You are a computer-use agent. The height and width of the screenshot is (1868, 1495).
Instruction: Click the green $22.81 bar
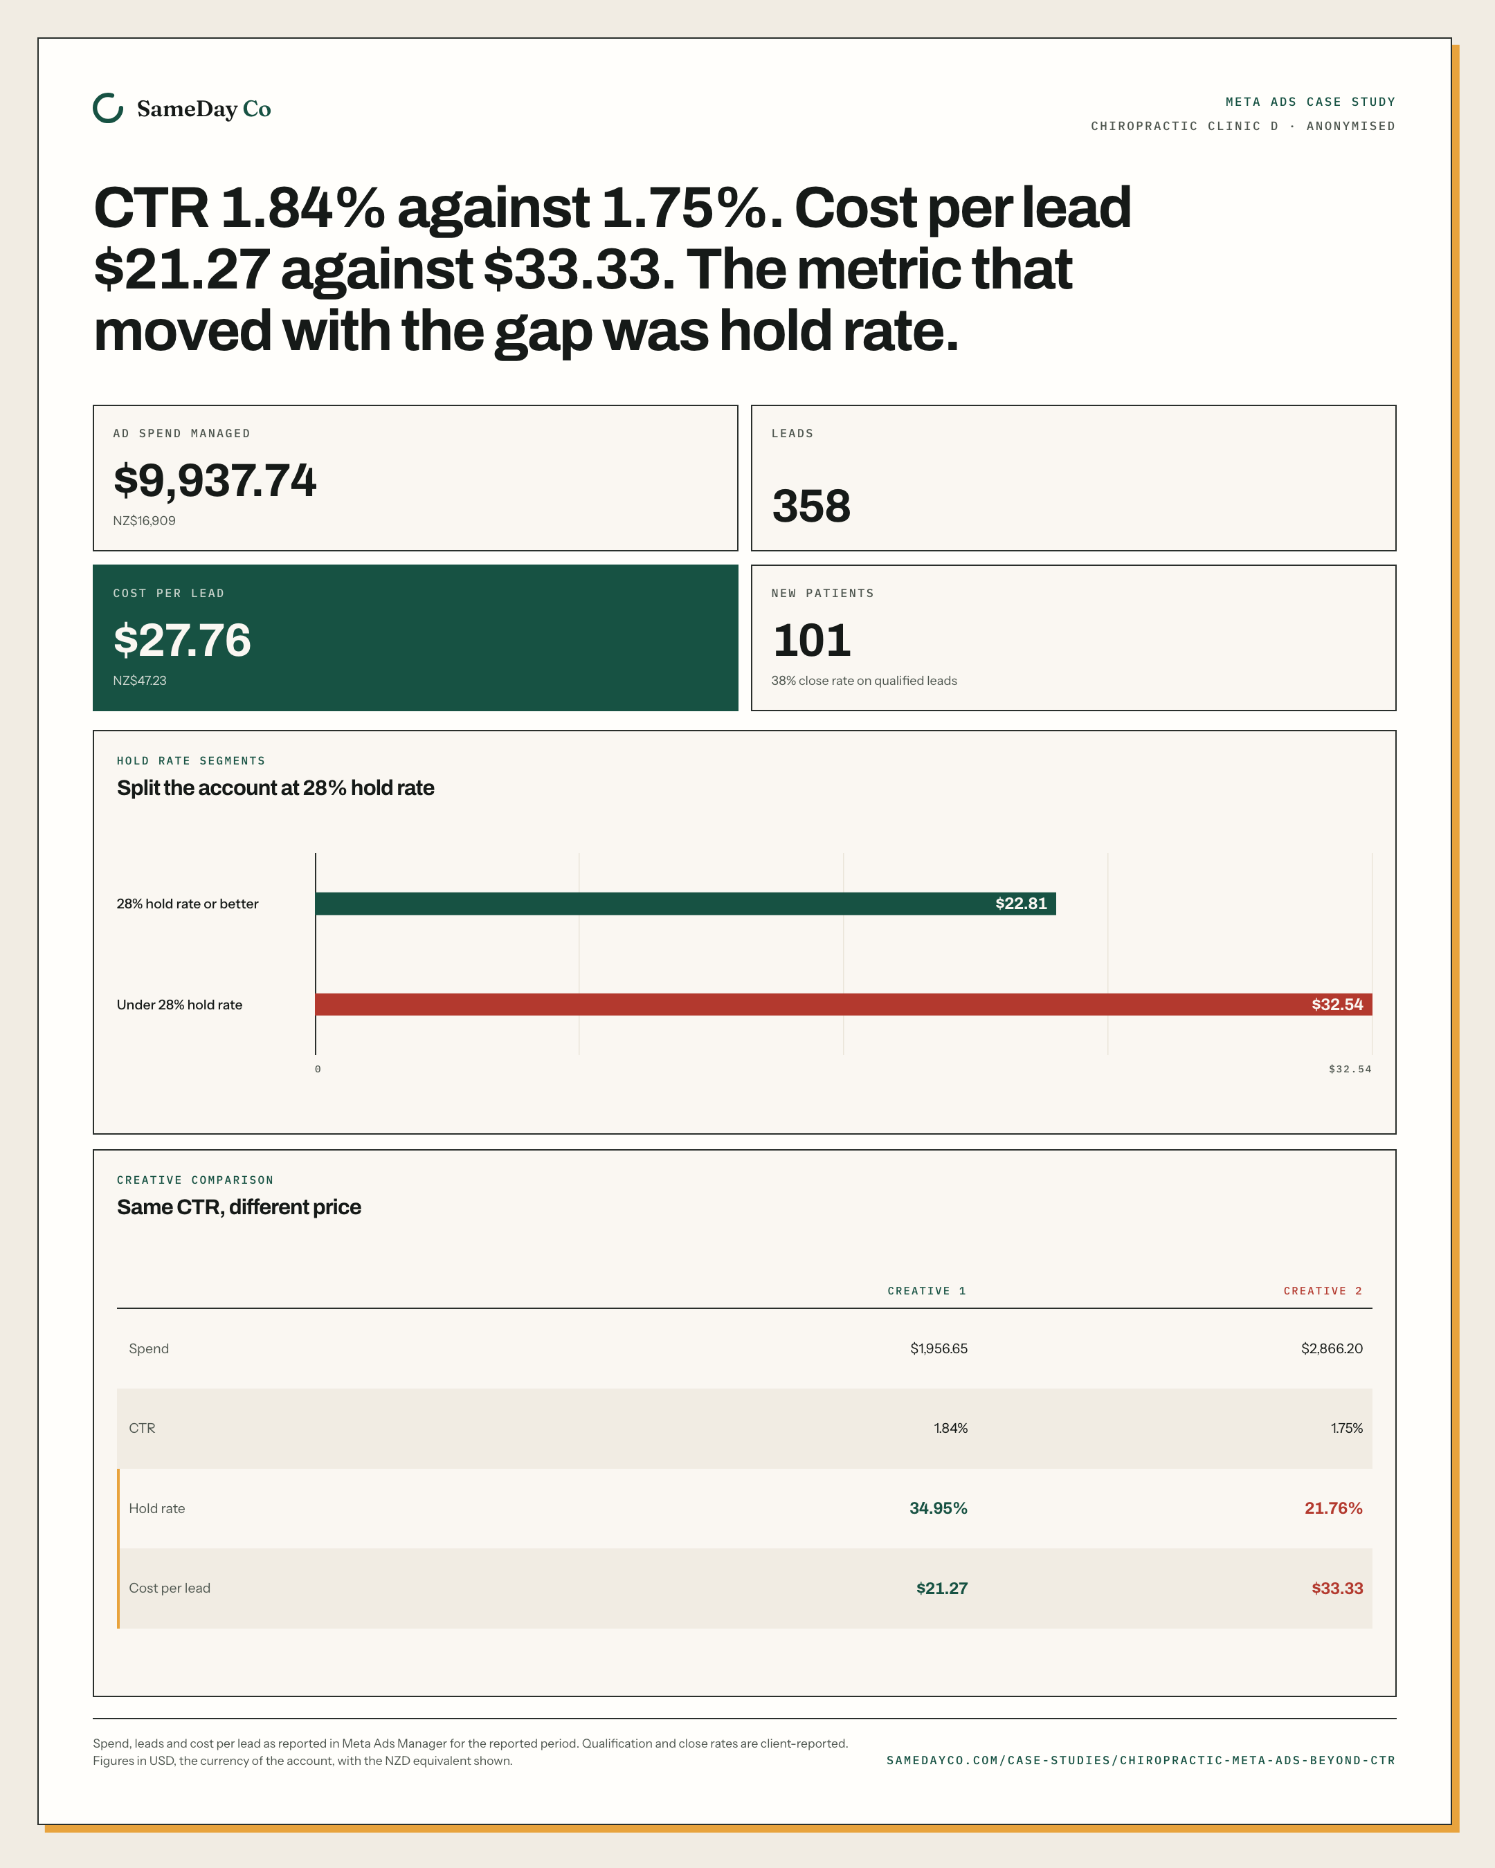click(x=685, y=904)
